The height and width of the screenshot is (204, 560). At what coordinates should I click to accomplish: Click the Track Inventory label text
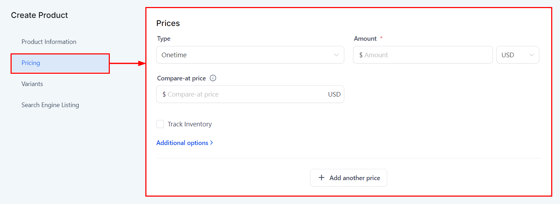[189, 124]
